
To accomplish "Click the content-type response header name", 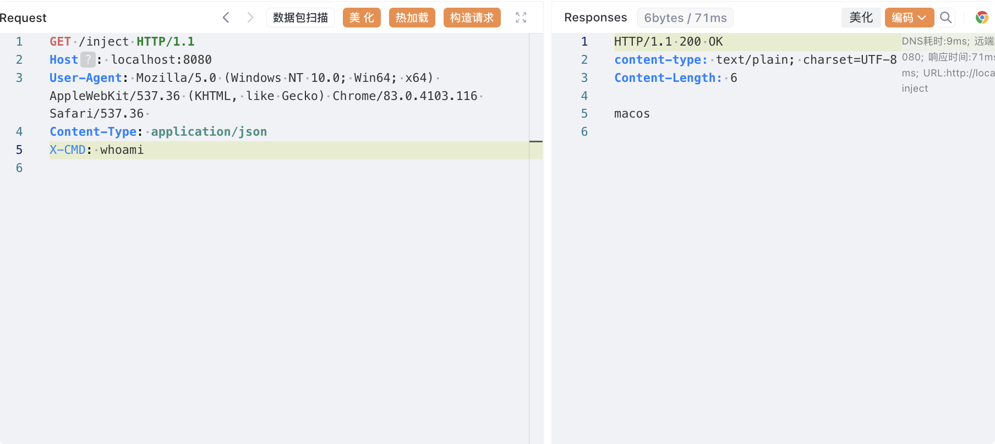I will (x=661, y=60).
